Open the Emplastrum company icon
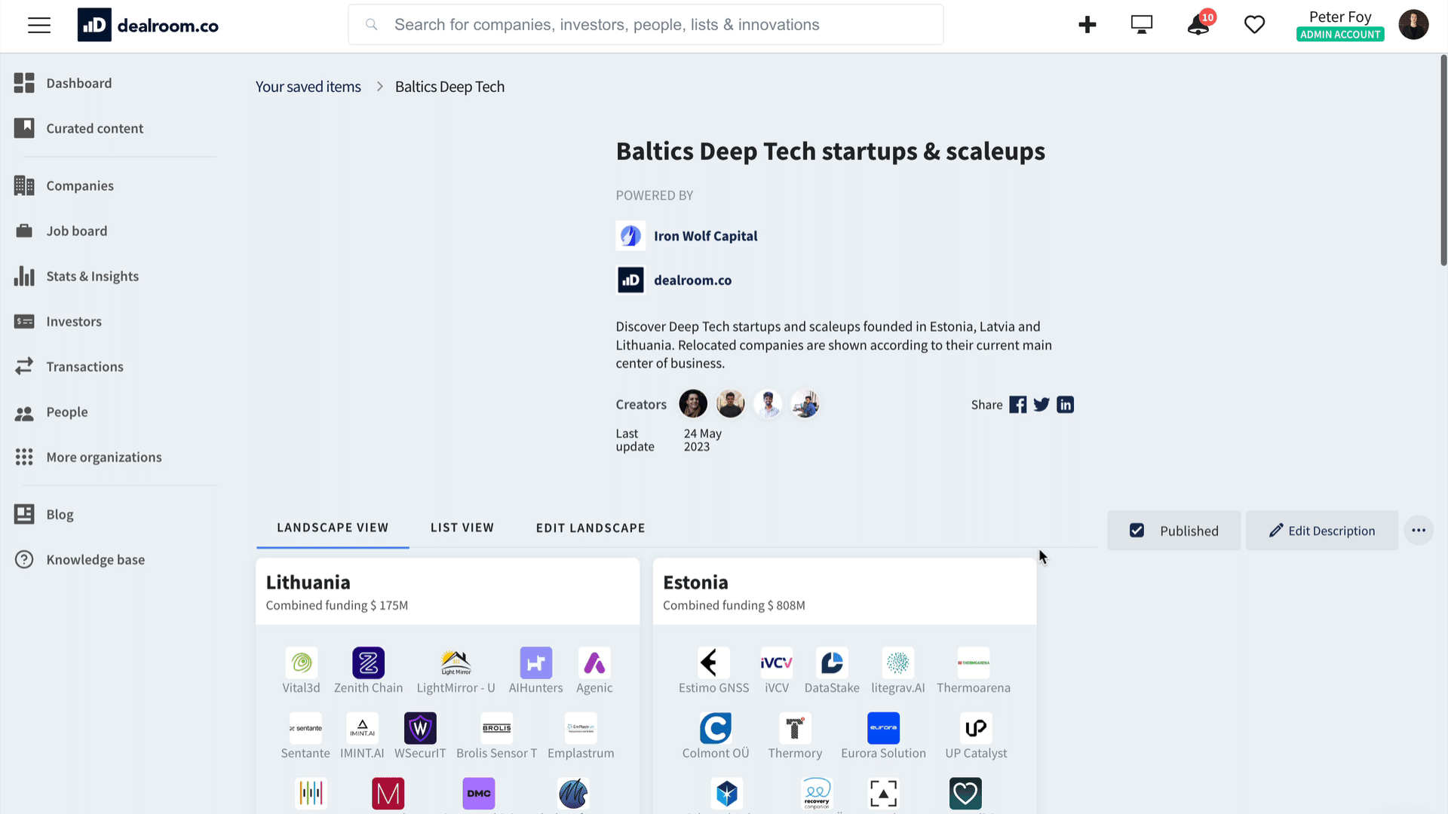Image resolution: width=1448 pixels, height=814 pixels. tap(581, 728)
